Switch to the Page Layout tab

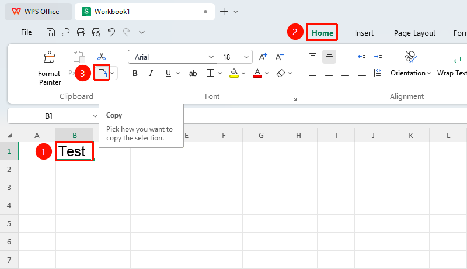[414, 33]
